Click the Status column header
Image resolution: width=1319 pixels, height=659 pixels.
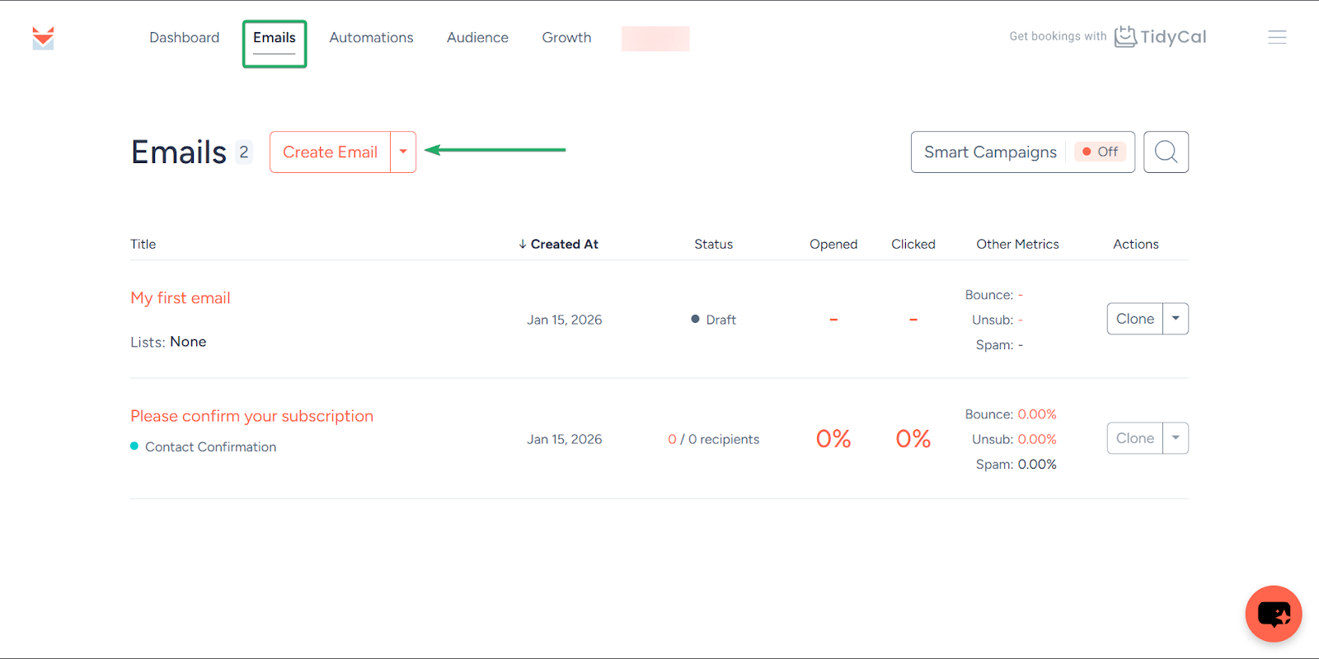[x=713, y=244]
